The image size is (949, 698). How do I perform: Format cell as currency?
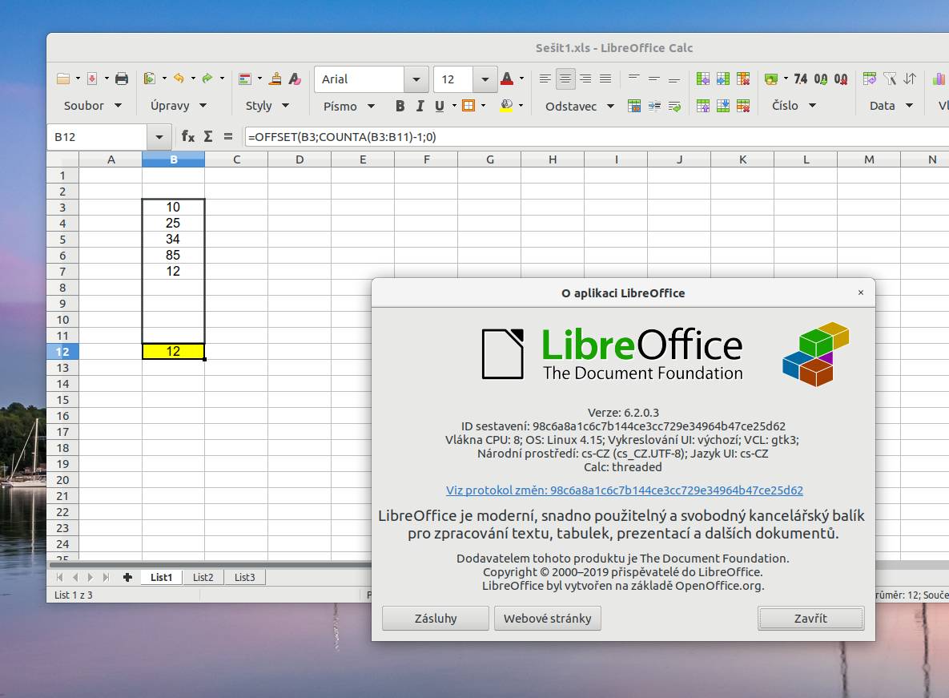click(x=771, y=79)
